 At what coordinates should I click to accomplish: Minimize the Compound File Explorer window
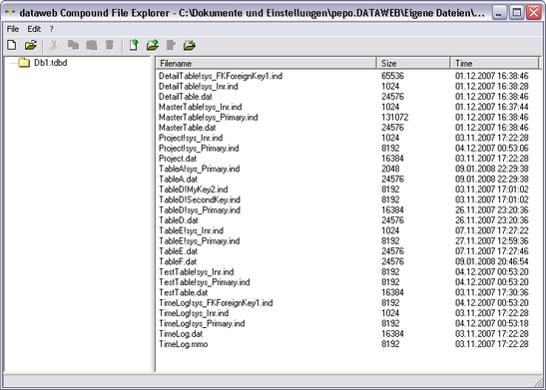(499, 13)
